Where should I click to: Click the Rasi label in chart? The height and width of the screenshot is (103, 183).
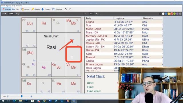tap(51, 47)
